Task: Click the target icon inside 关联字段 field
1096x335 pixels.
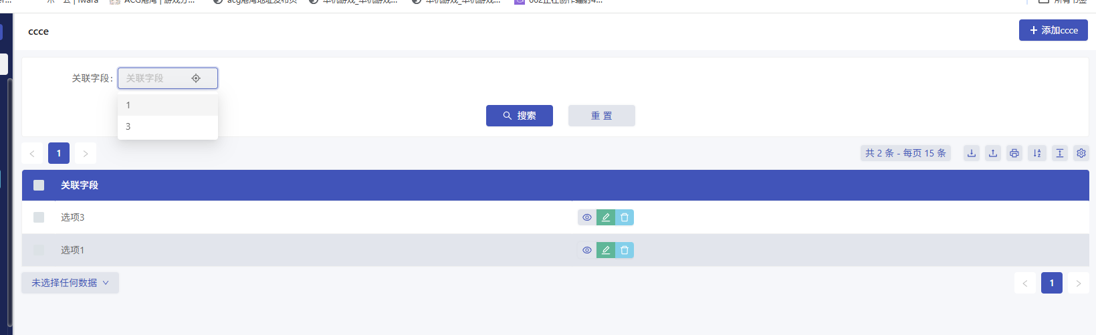Action: click(x=196, y=78)
